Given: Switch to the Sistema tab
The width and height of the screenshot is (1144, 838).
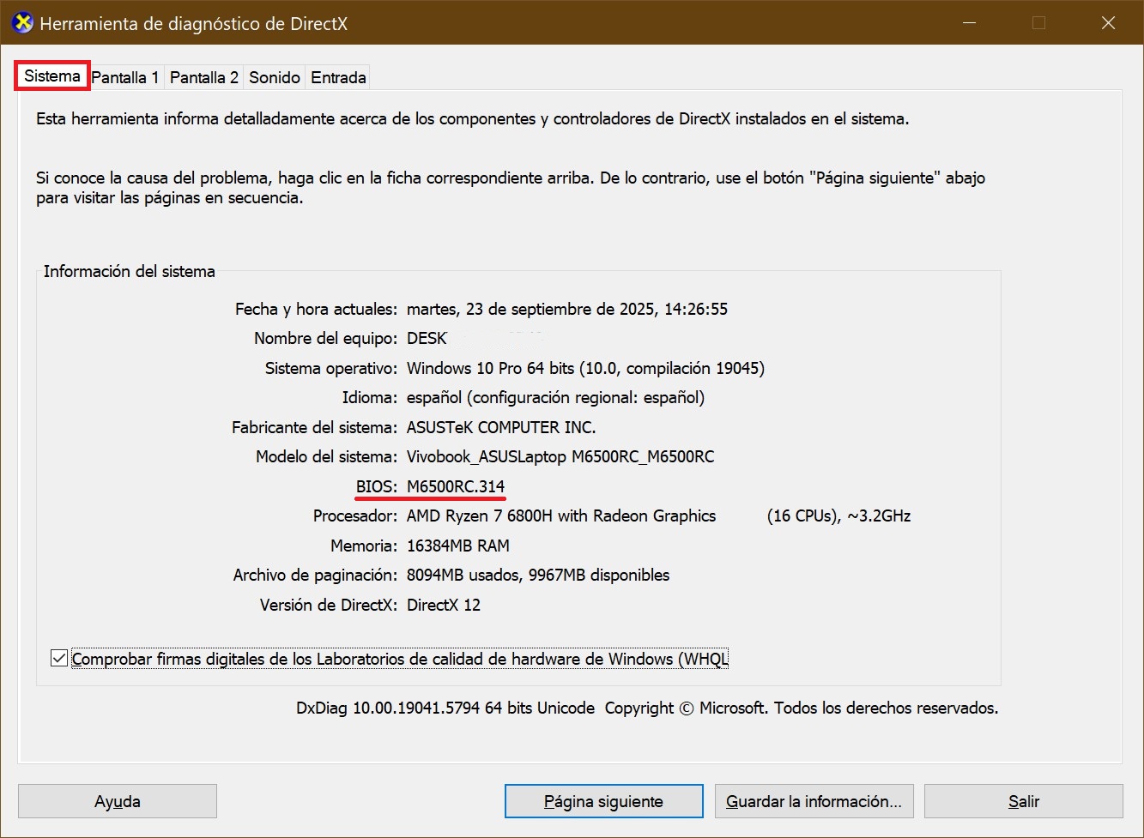Looking at the screenshot, I should 52,76.
